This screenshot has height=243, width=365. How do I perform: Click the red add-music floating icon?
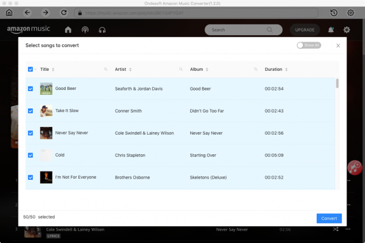[x=355, y=167]
